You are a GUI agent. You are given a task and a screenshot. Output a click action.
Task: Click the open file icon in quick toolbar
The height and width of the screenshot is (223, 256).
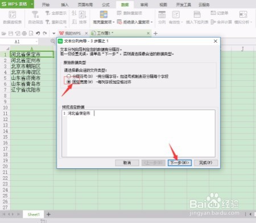pos(4,34)
